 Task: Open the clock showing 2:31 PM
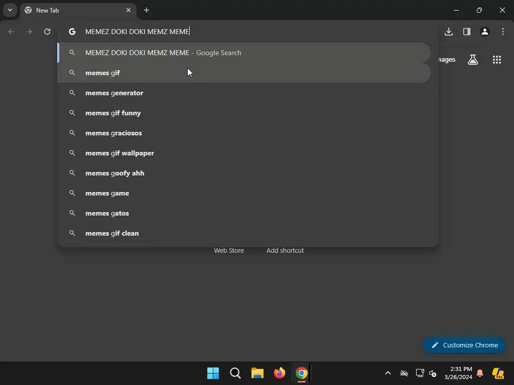[458, 373]
